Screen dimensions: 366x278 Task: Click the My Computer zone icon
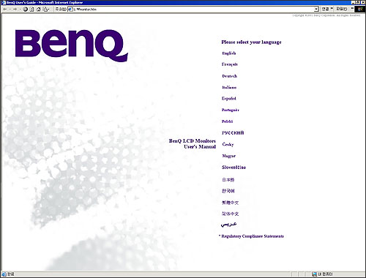click(314, 274)
